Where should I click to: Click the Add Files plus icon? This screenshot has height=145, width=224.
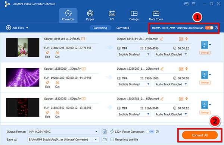tap(9, 28)
